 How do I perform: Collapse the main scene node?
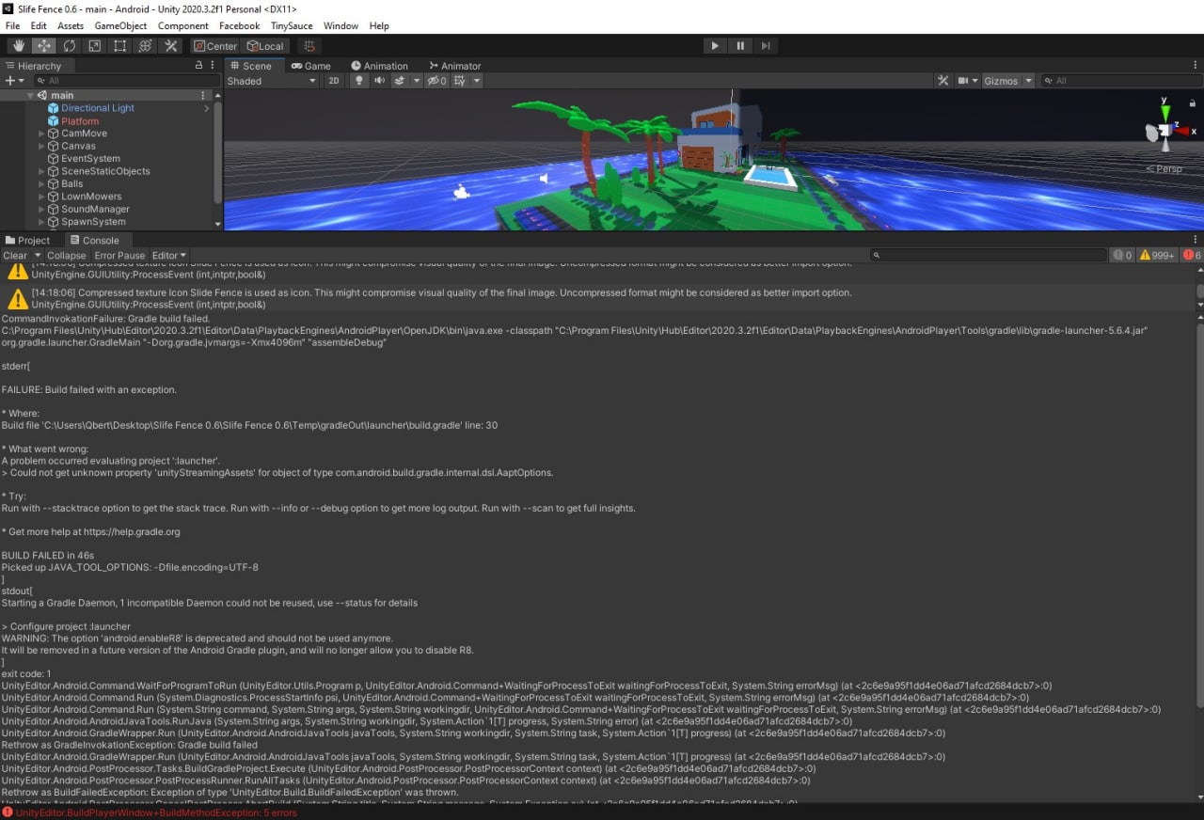[x=30, y=96]
